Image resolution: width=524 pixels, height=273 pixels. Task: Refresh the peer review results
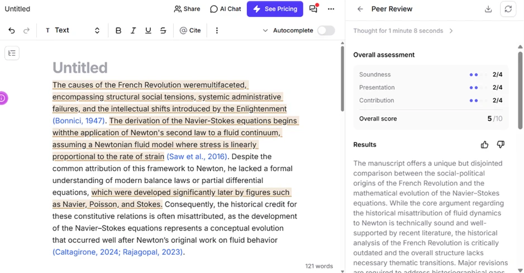(508, 9)
